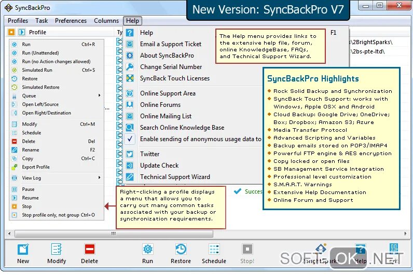413x275 pixels.
Task: Select Twitter menu entry
Action: [x=149, y=154]
